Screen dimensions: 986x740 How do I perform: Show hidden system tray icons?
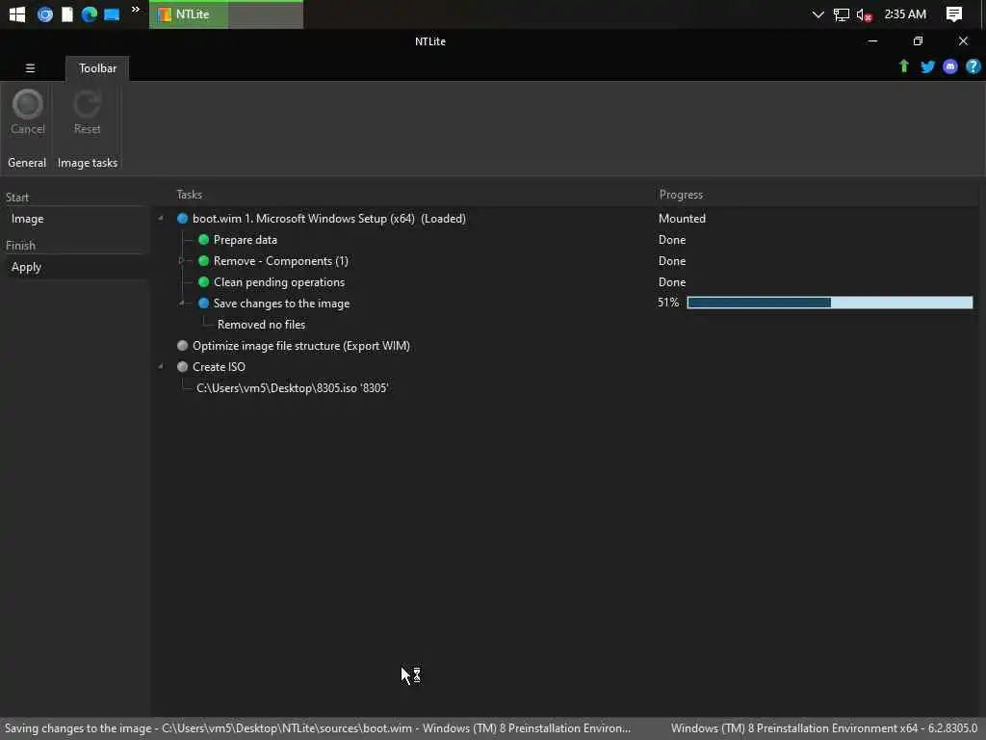817,13
